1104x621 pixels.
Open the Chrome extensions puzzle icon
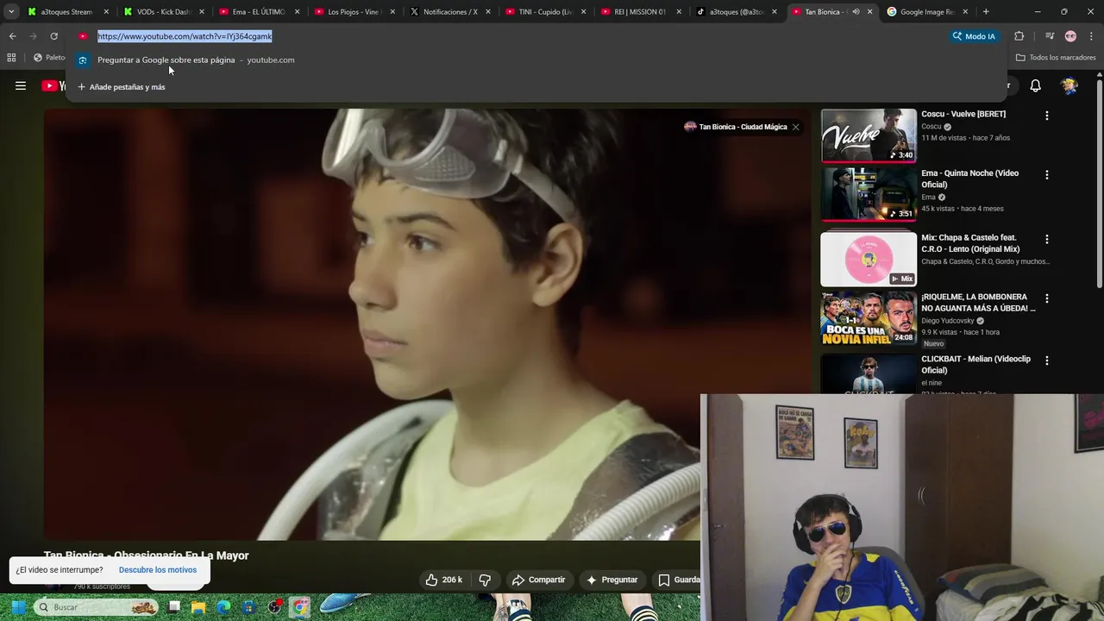point(1019,36)
